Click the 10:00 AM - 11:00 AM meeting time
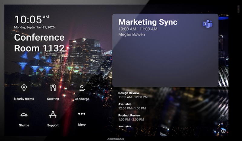Screen dimensions: 242x141 tap(138, 29)
